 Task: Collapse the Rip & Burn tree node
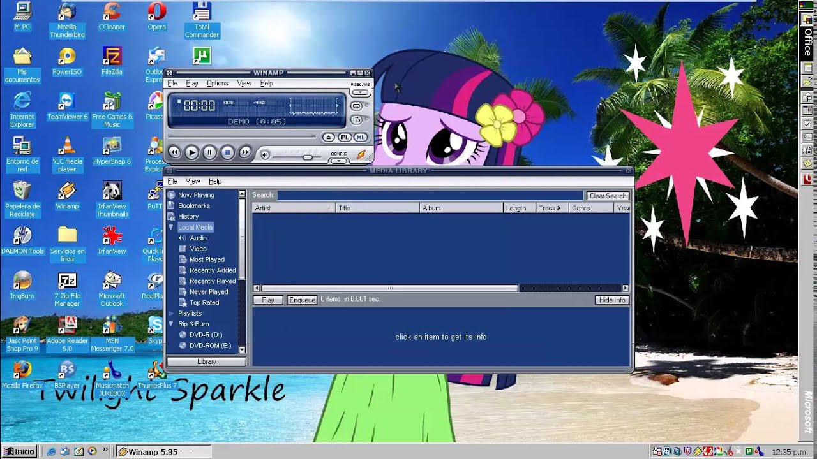[x=171, y=324]
